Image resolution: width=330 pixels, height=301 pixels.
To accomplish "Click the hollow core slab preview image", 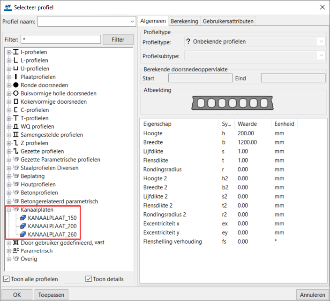I will pyautogui.click(x=233, y=103).
